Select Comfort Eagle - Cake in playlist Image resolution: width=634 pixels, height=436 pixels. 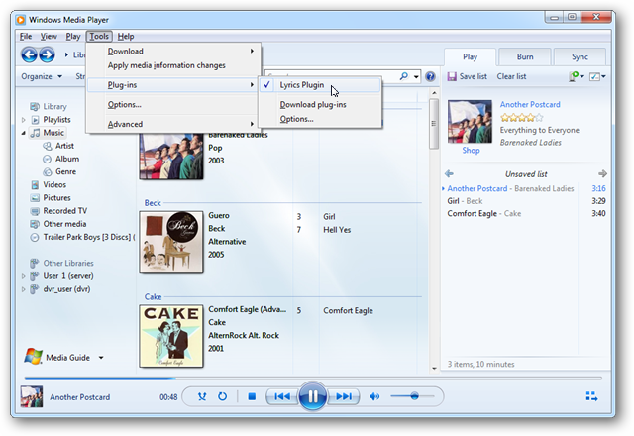526,214
